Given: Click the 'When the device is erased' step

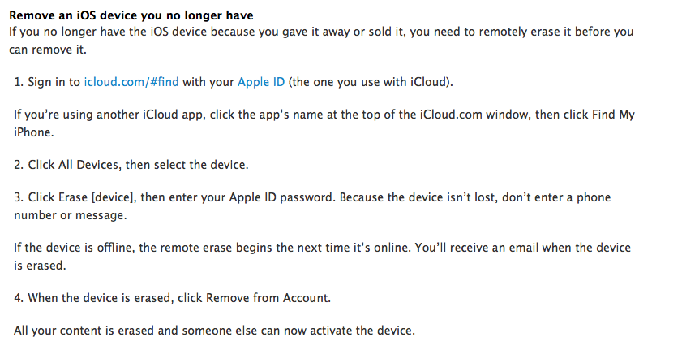Looking at the screenshot, I should (172, 298).
